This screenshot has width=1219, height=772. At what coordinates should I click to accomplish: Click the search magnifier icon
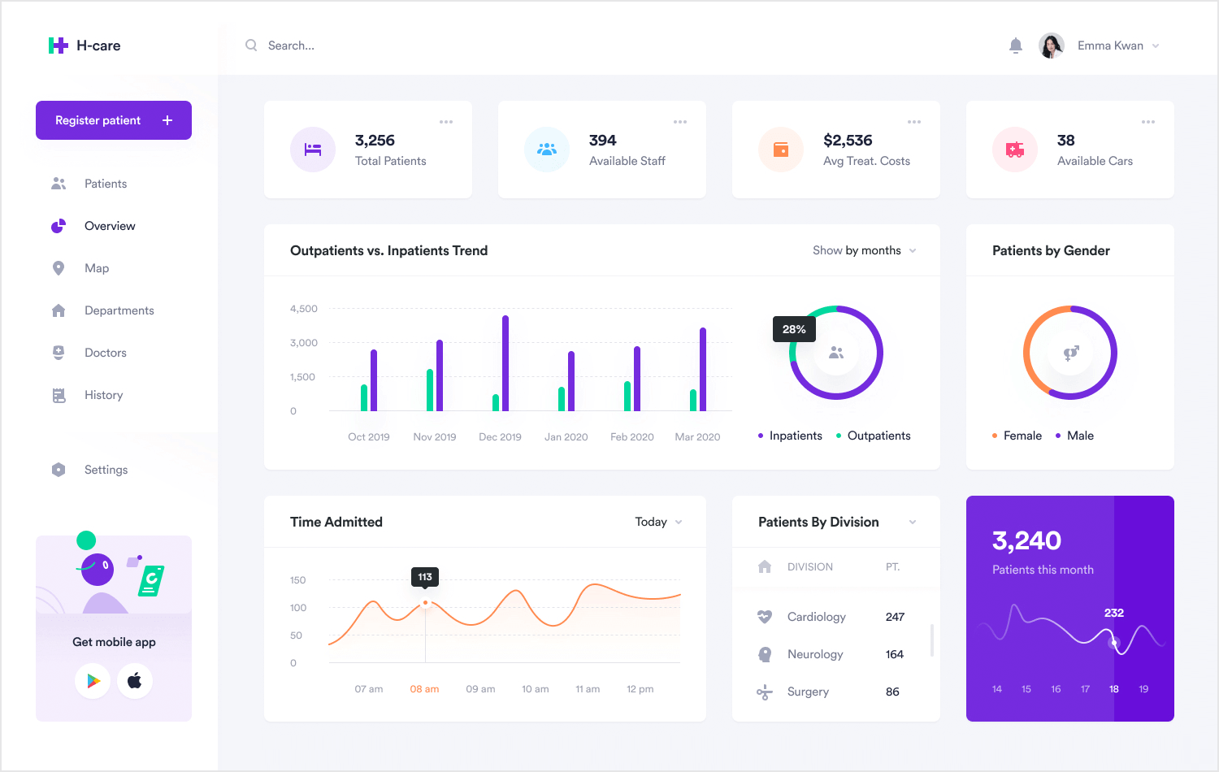point(251,45)
